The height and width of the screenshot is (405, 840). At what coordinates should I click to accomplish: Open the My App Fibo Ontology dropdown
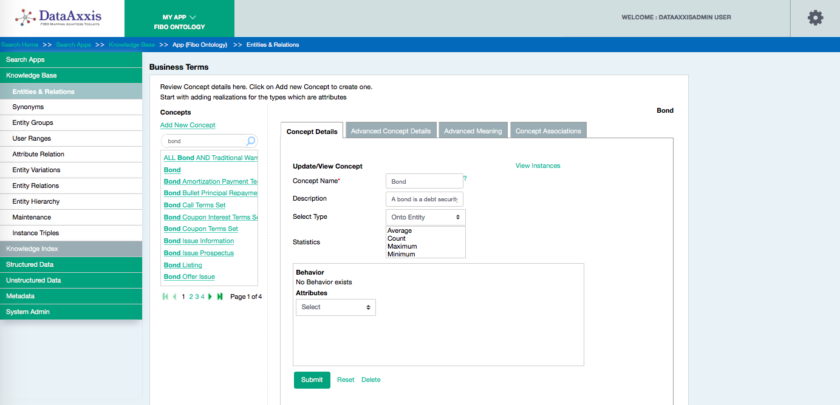(x=179, y=22)
